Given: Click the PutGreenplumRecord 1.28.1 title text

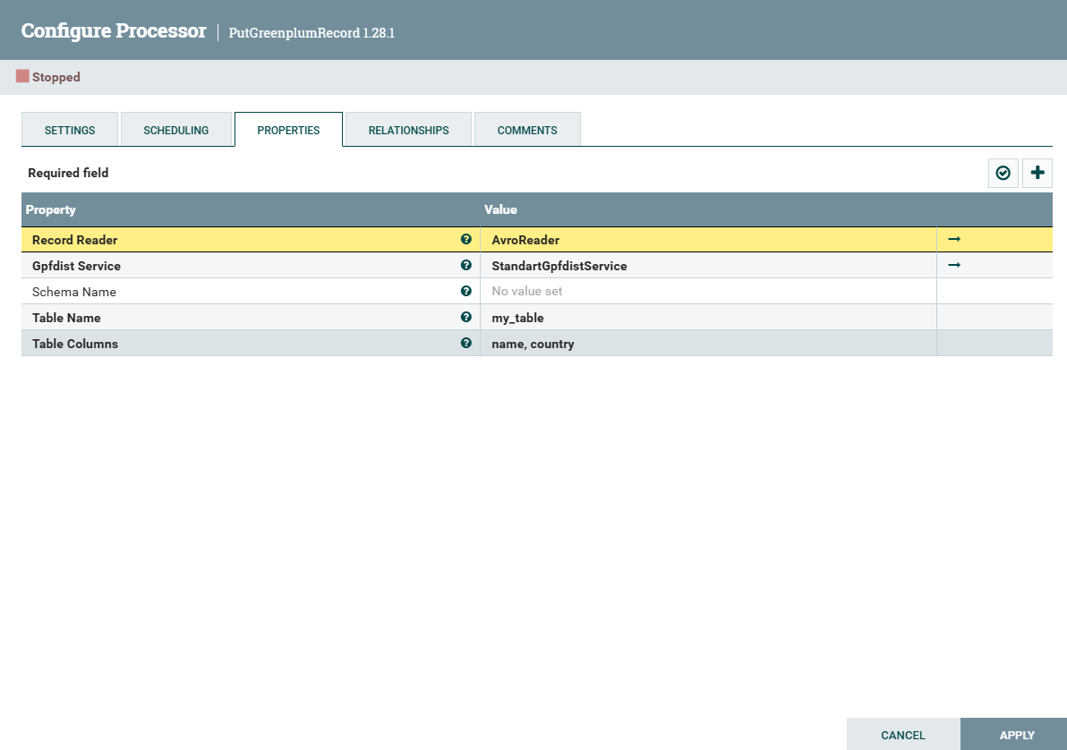Looking at the screenshot, I should click(312, 33).
